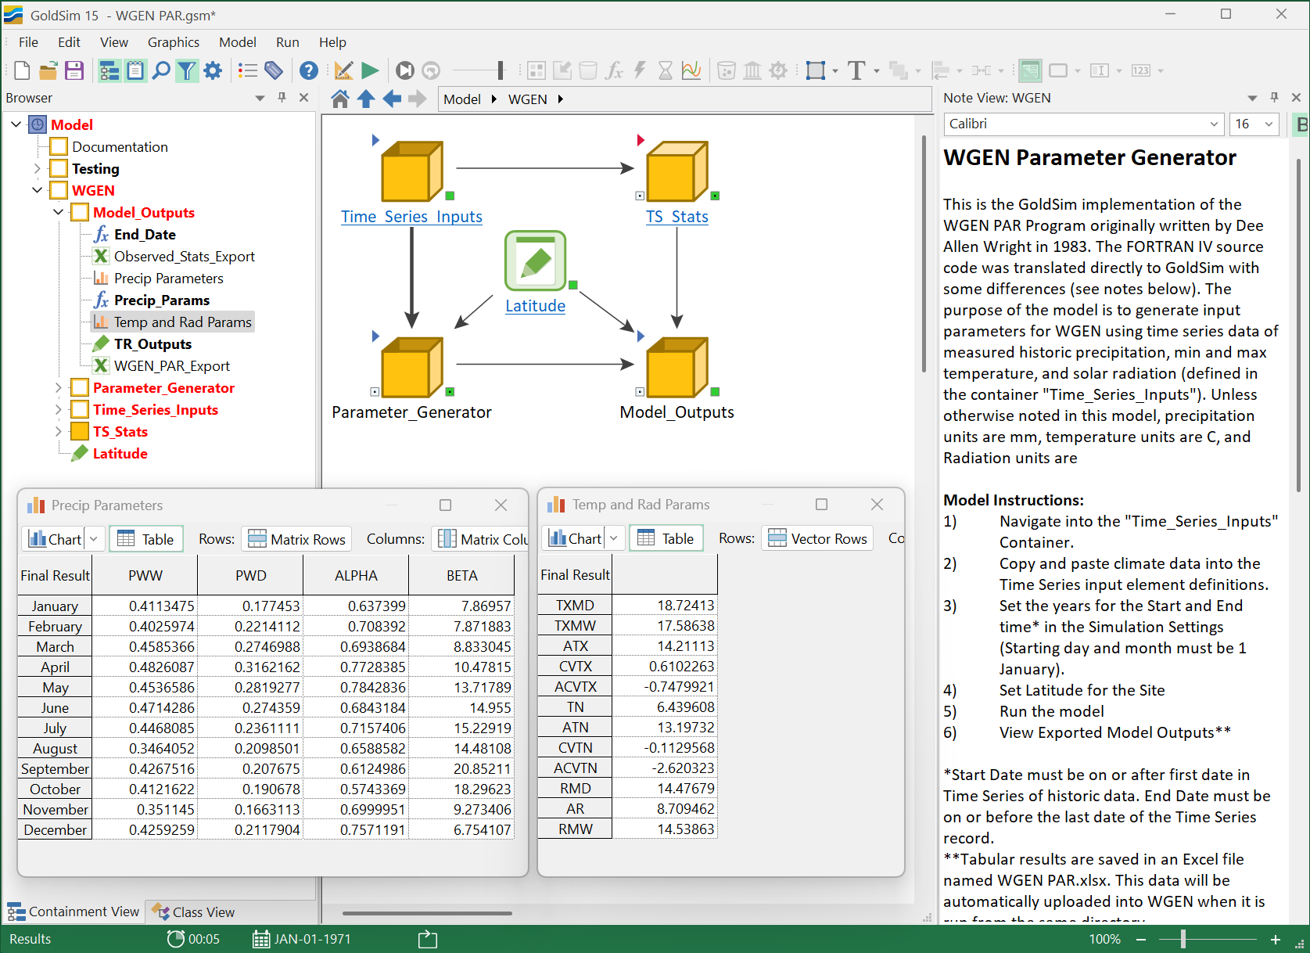Run the model with green play icon
The height and width of the screenshot is (953, 1310).
pos(370,70)
